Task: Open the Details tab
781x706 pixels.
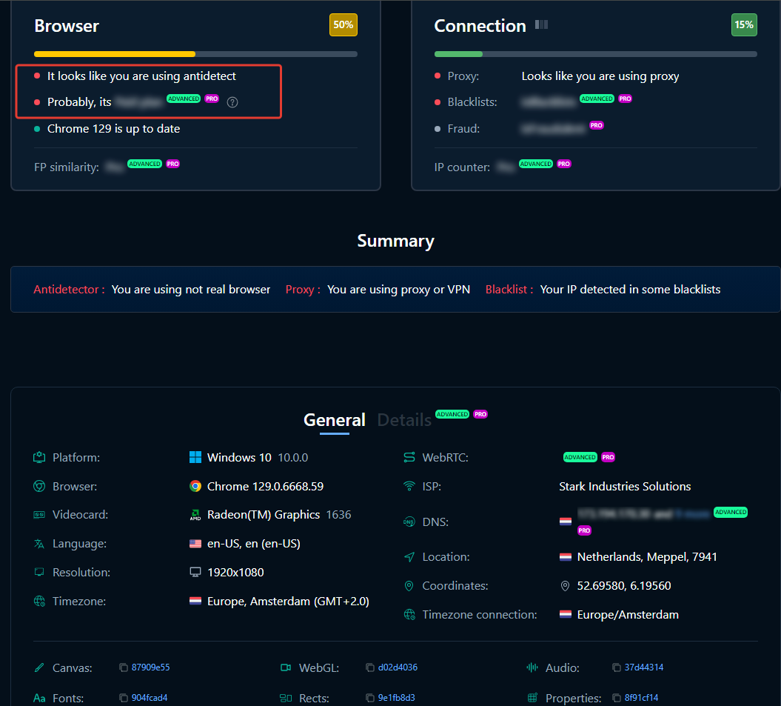Action: [404, 420]
